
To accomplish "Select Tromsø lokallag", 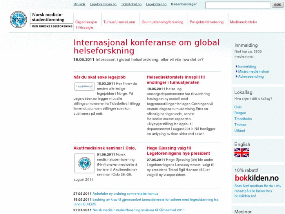I will [240, 125].
